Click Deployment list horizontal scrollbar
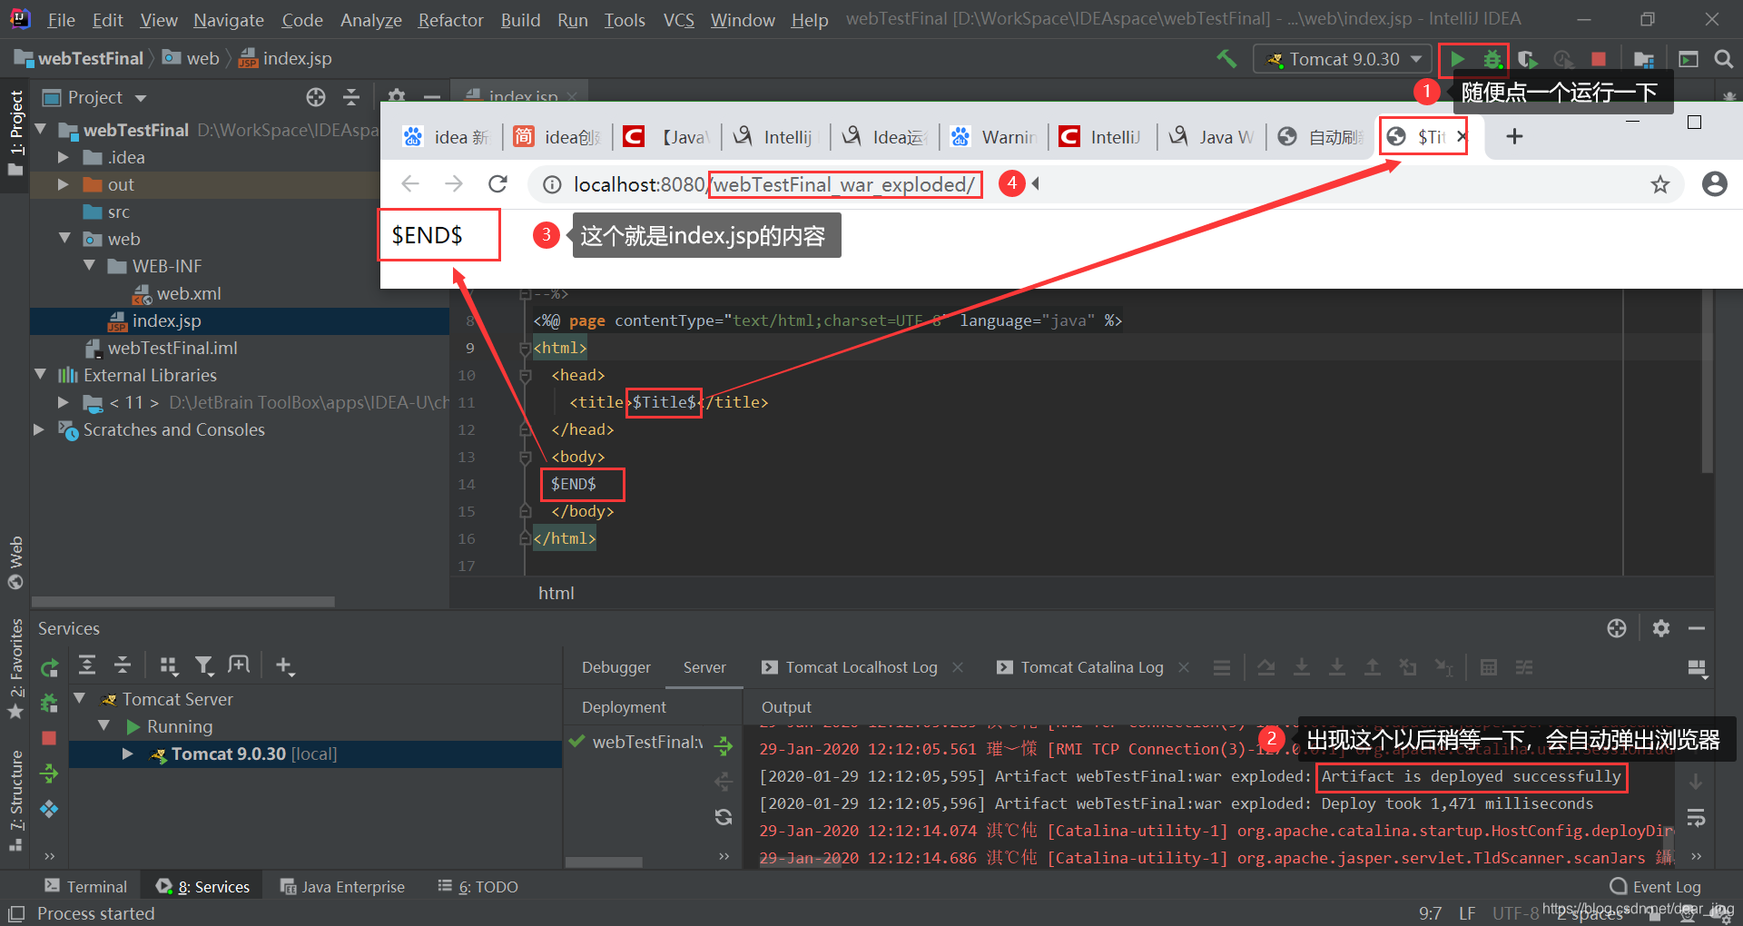Image resolution: width=1743 pixels, height=926 pixels. (x=603, y=862)
